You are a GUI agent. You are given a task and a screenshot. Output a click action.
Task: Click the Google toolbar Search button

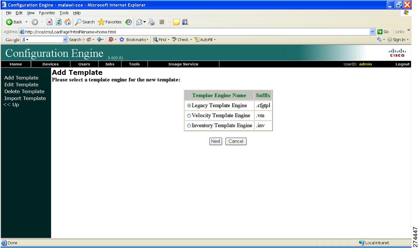tap(75, 39)
